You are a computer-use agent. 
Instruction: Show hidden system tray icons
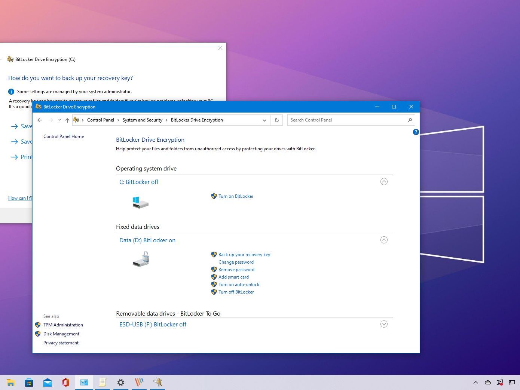click(476, 383)
